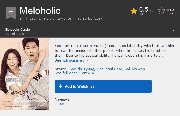180x116 pixels.
Task: Open Dae-chul Choi's profile link
Action: coord(109,69)
